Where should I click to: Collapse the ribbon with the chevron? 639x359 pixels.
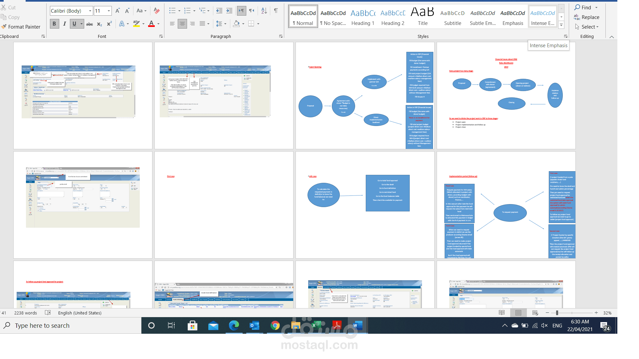[x=612, y=37]
